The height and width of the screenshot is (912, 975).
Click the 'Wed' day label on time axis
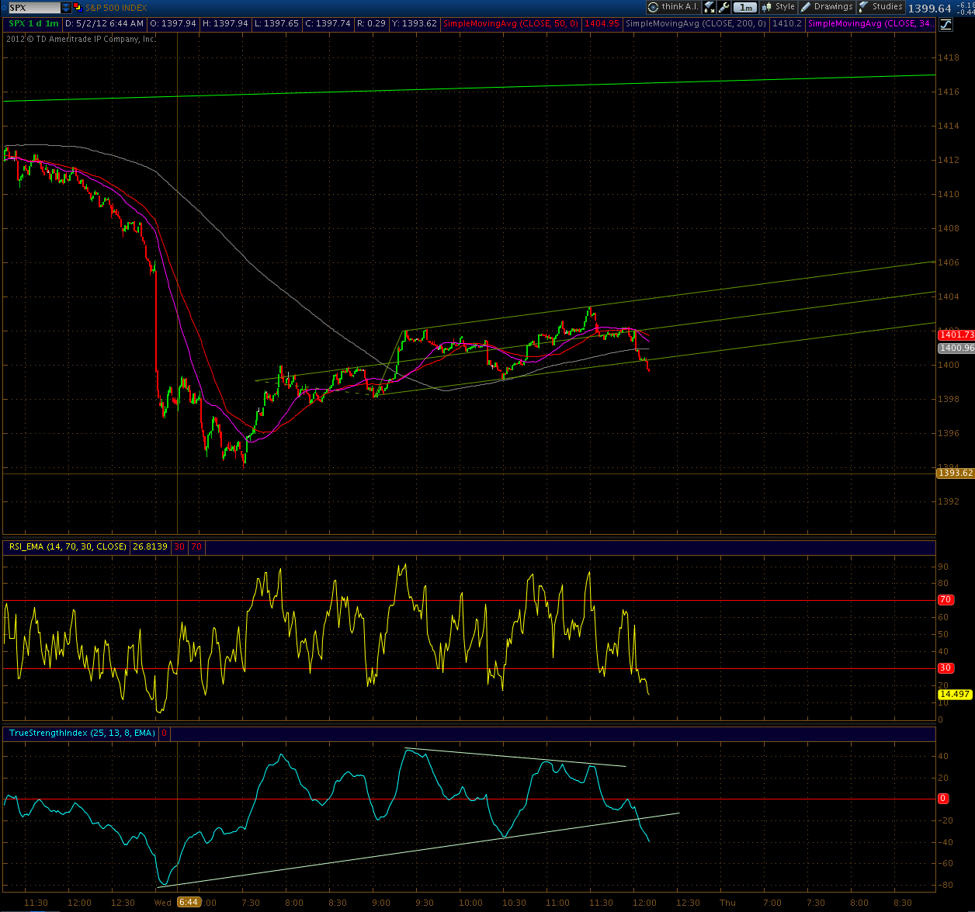pos(163,903)
